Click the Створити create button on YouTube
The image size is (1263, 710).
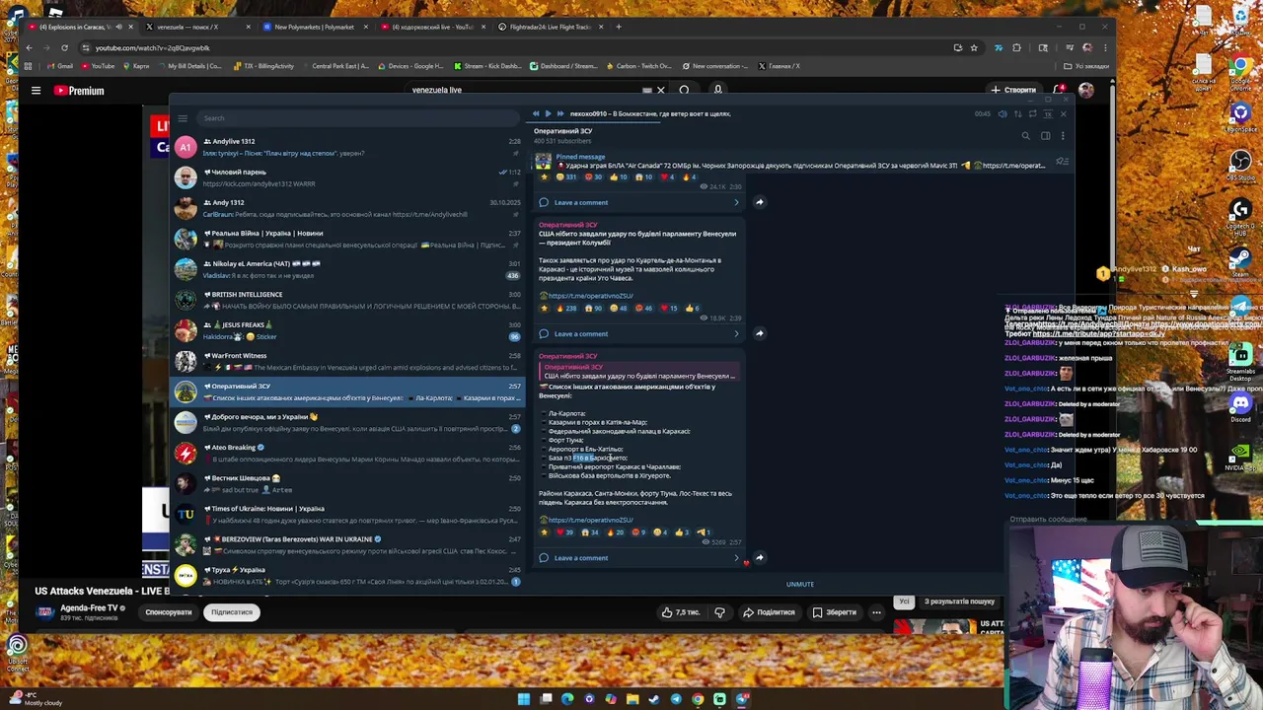point(1014,90)
